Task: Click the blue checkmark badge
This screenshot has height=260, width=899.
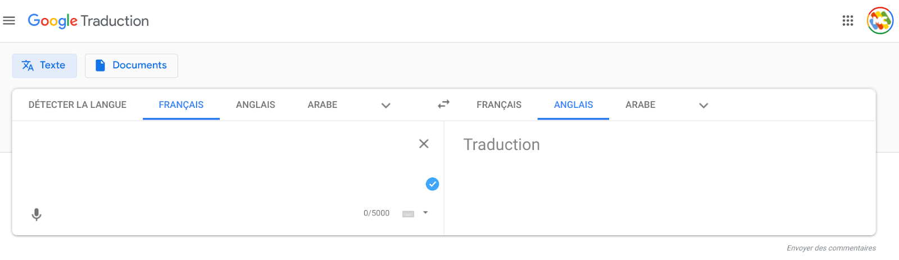Action: [x=432, y=184]
